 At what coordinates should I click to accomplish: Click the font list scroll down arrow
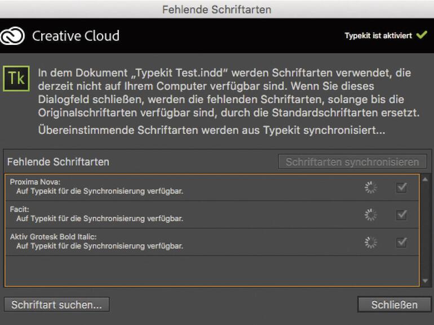point(426,281)
